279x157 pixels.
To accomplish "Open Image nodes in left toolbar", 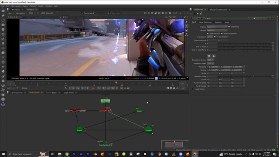I will coord(3,11).
